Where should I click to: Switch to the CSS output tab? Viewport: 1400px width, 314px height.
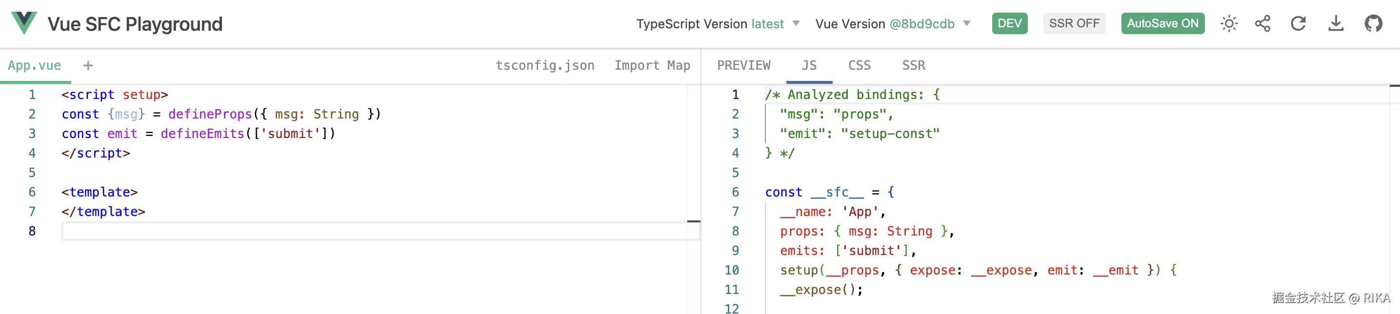(859, 66)
